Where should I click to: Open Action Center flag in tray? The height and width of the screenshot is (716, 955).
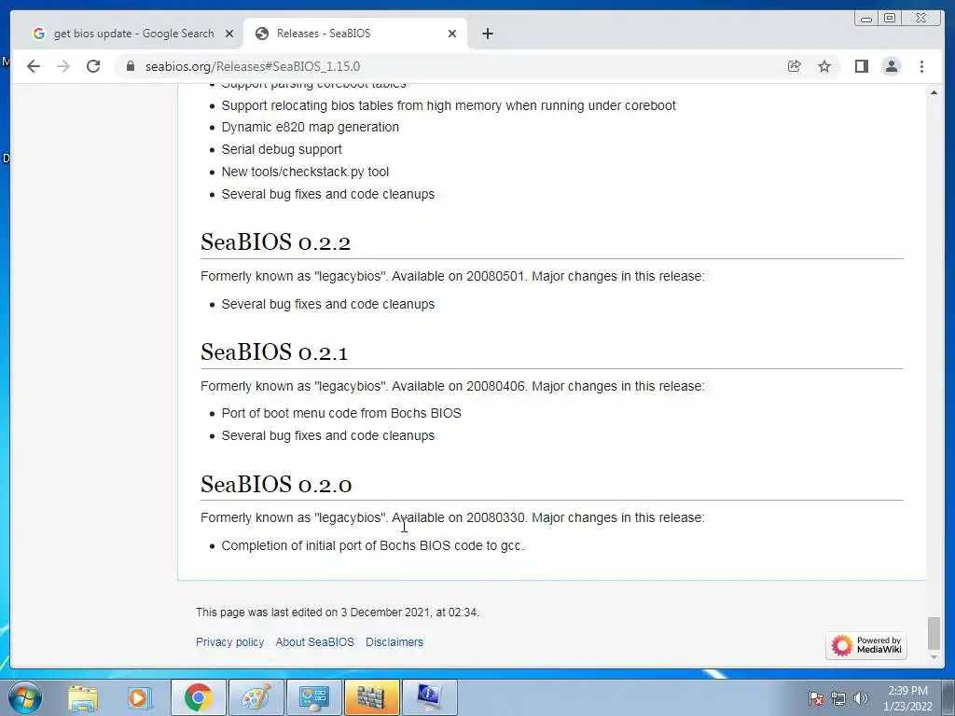(x=815, y=698)
